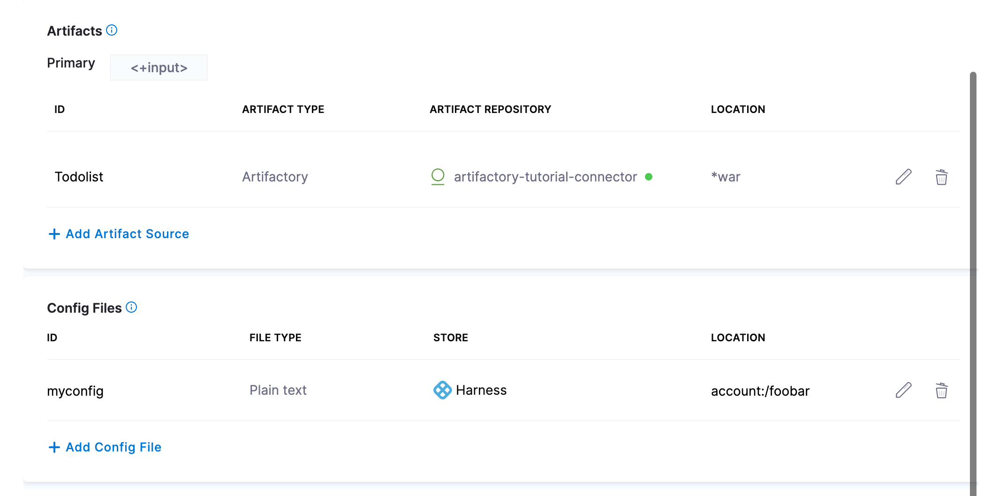Click the *war artifact location
This screenshot has width=999, height=496.
[726, 177]
